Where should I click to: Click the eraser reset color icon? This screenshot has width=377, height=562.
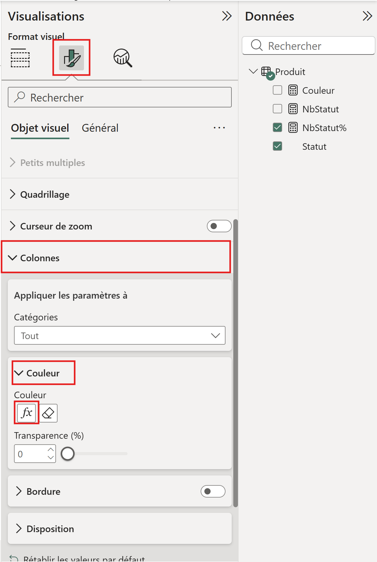48,413
